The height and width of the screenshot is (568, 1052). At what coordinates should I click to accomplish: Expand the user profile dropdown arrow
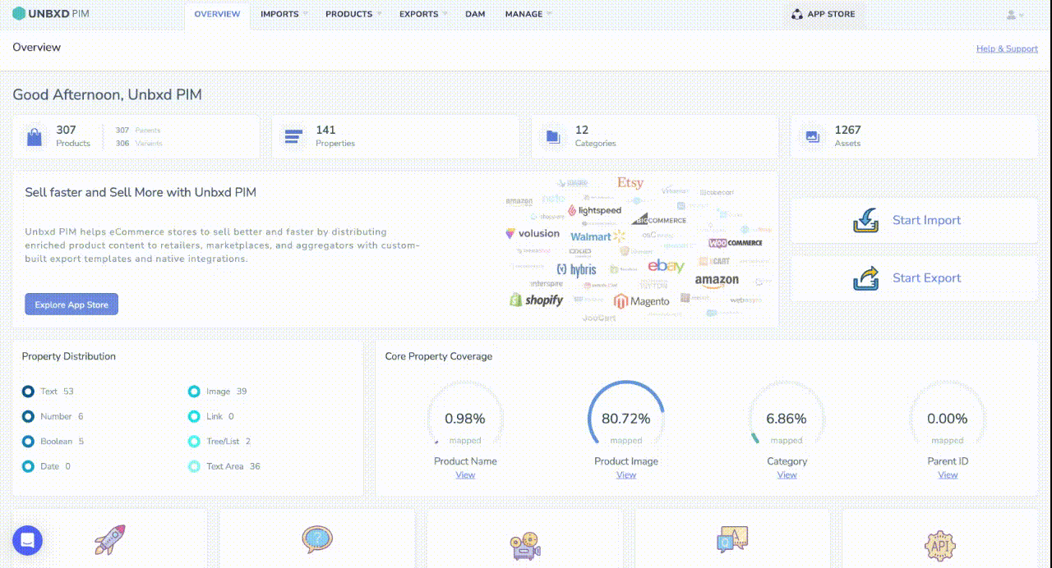(x=1022, y=16)
